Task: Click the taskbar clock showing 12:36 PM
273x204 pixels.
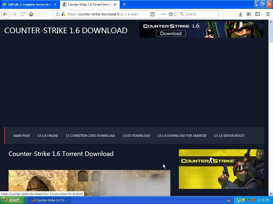Action: pos(263,200)
